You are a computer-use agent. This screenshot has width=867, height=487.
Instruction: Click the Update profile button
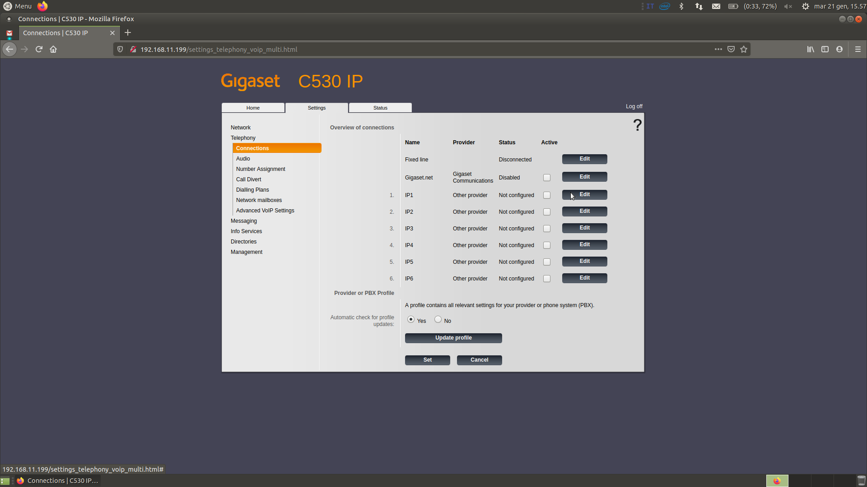[x=453, y=338]
